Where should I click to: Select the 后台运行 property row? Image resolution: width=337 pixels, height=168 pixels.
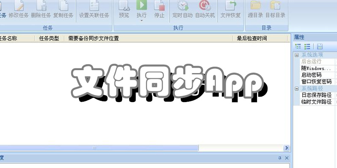coord(318,61)
